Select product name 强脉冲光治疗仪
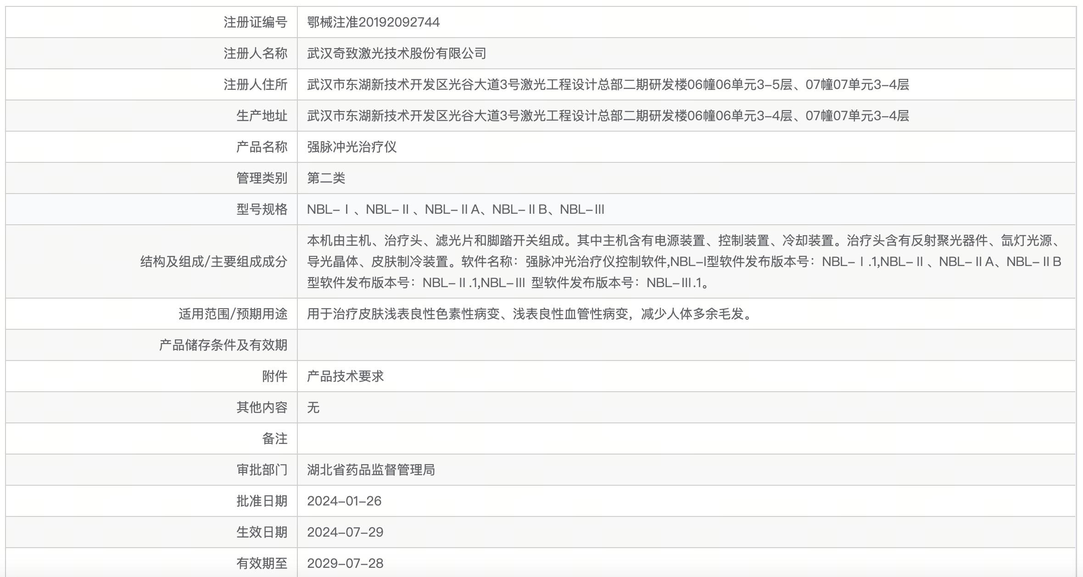The height and width of the screenshot is (577, 1083). [x=352, y=147]
